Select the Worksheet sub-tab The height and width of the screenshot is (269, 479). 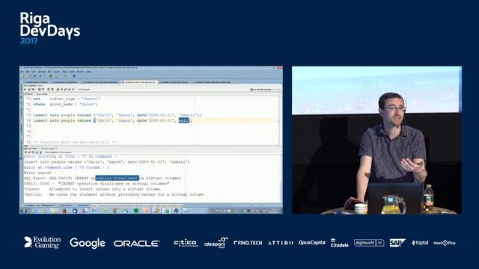[x=28, y=94]
